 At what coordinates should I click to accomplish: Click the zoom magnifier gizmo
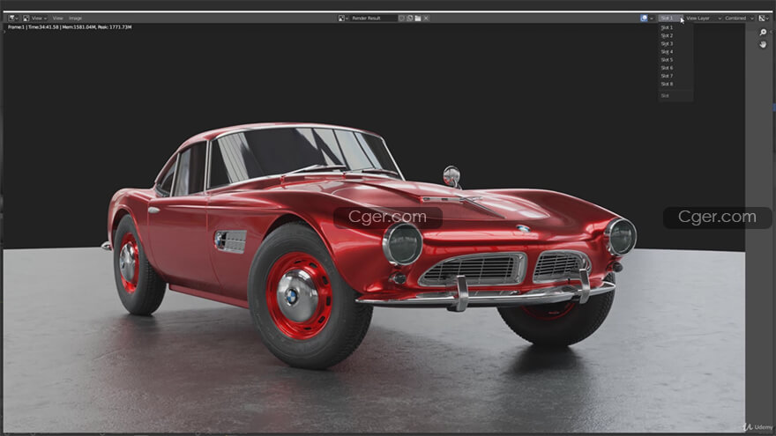point(763,32)
